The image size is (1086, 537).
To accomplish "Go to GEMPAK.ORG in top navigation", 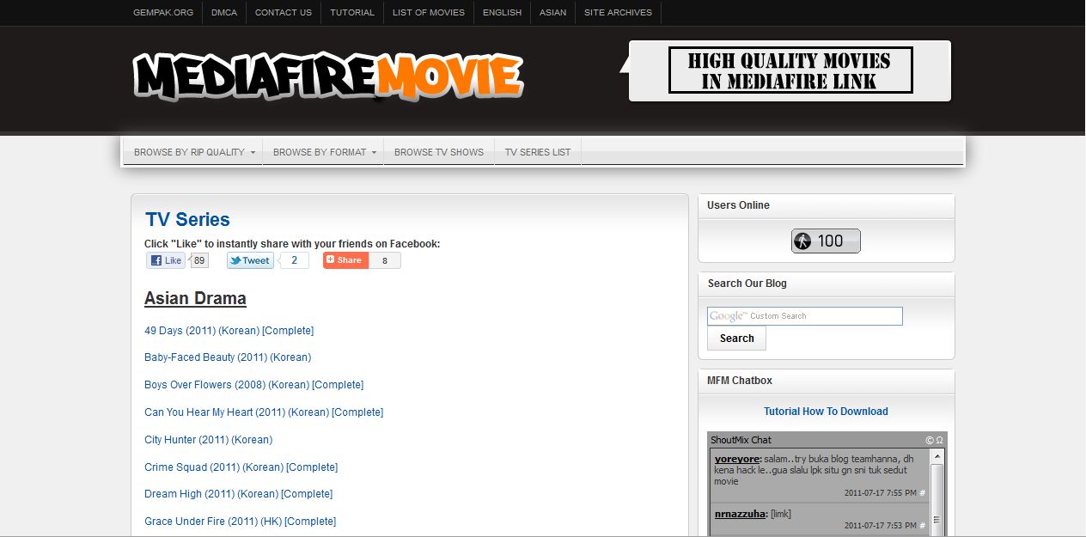I will tap(163, 13).
